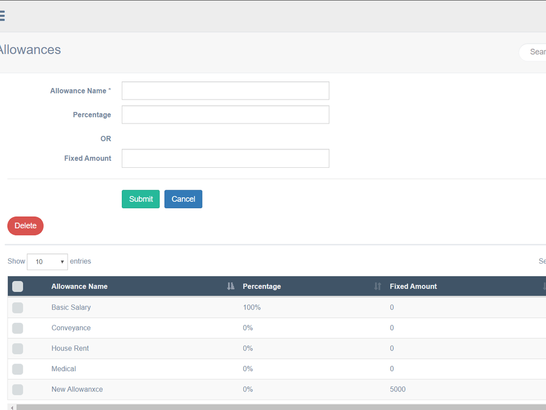The width and height of the screenshot is (546, 410).
Task: Open the navigation sidebar menu
Action: [x=2, y=16]
